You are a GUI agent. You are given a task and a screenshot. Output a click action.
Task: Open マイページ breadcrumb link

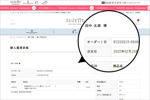pos(22,37)
